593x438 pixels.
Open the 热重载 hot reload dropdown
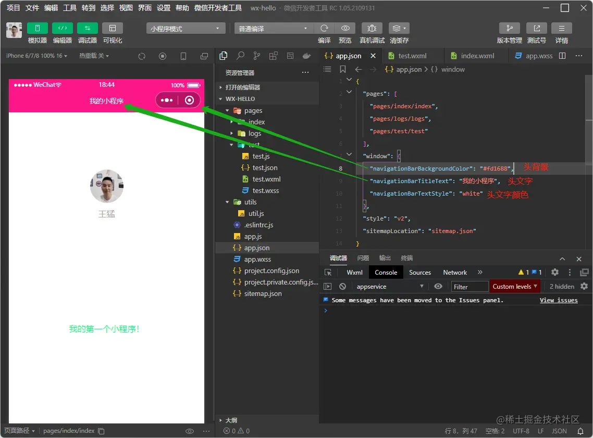click(x=94, y=56)
